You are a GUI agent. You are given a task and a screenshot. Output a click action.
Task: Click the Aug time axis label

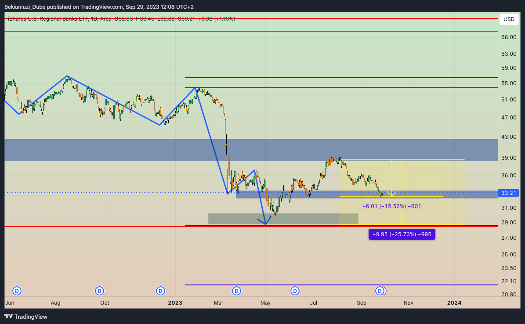pos(56,303)
